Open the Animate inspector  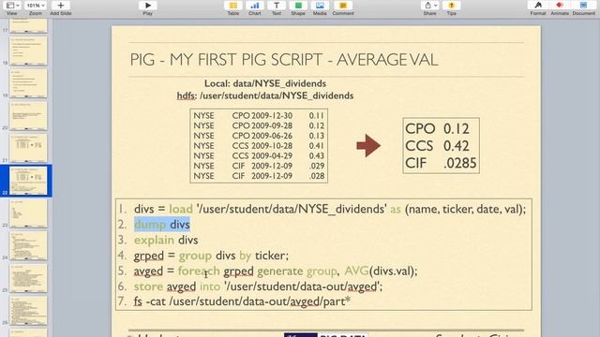pos(560,6)
